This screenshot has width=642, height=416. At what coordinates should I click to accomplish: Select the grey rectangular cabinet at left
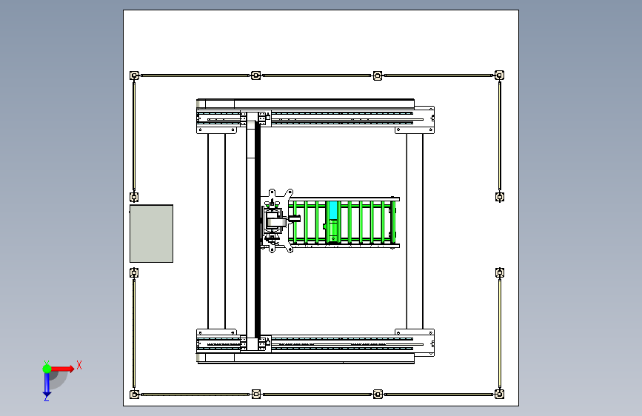tap(152, 233)
